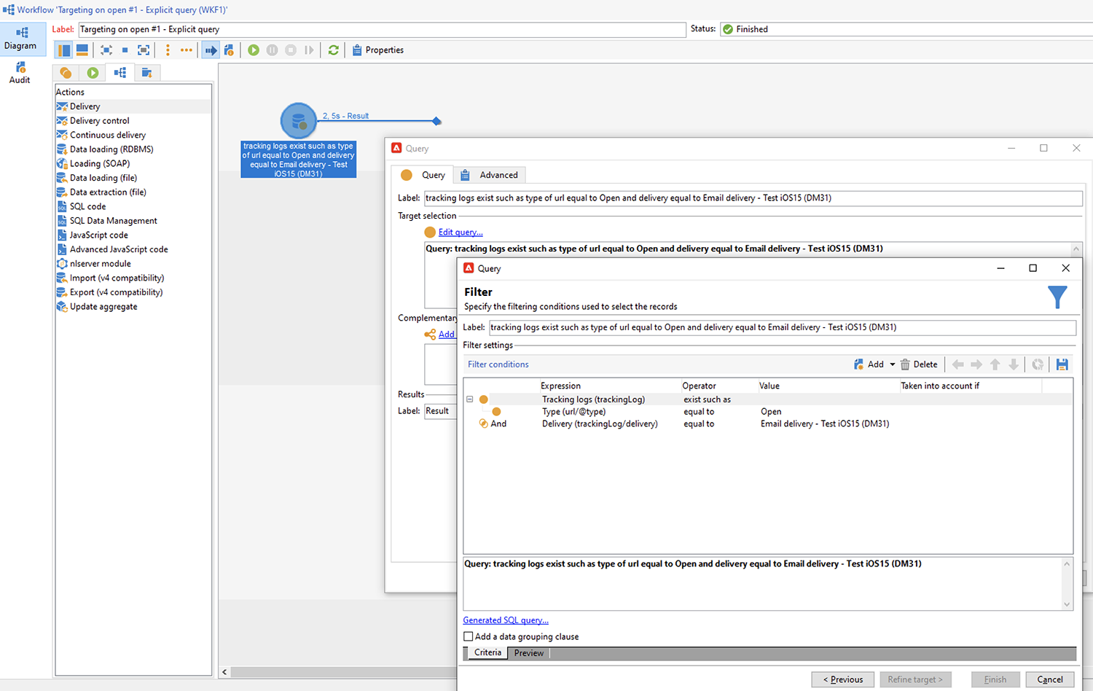Open the Add dropdown arrow in filter conditions
Image resolution: width=1093 pixels, height=691 pixels.
[892, 364]
